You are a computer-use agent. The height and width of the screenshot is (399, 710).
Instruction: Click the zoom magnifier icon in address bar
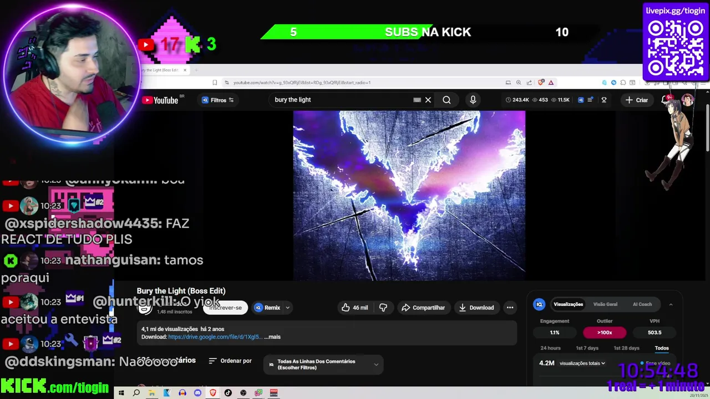(519, 83)
